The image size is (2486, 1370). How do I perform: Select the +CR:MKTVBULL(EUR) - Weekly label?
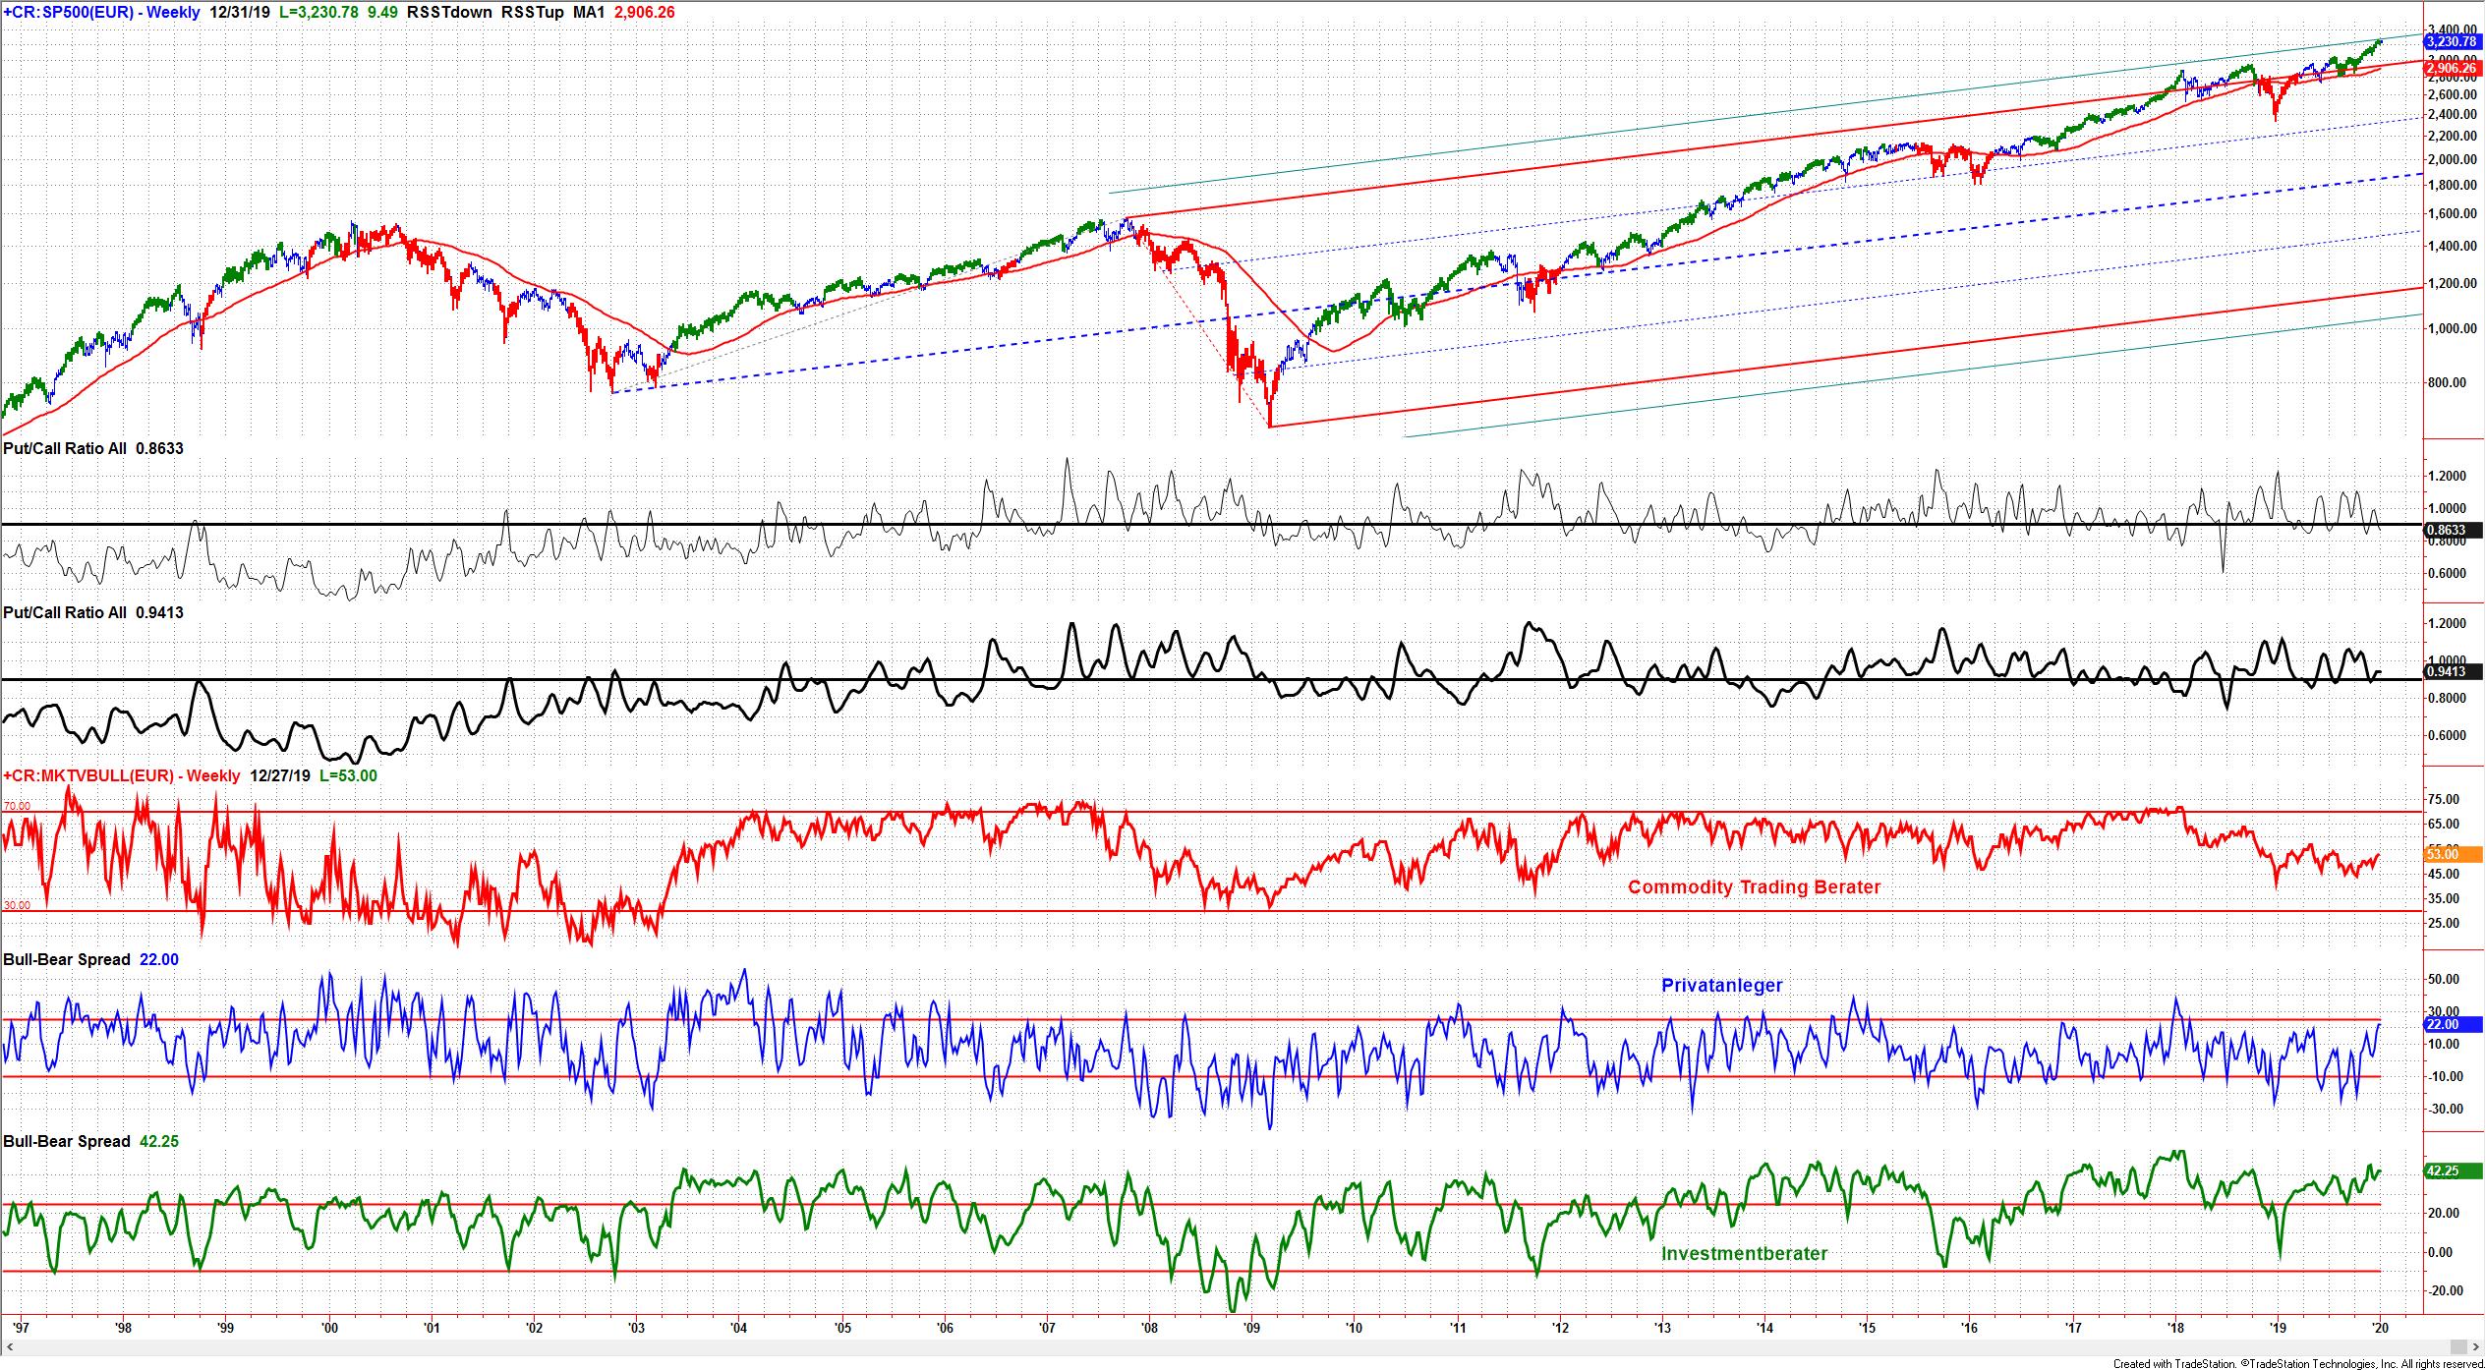(122, 775)
